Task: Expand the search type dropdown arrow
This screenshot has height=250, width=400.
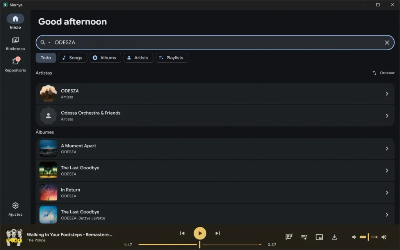Action: (49, 43)
